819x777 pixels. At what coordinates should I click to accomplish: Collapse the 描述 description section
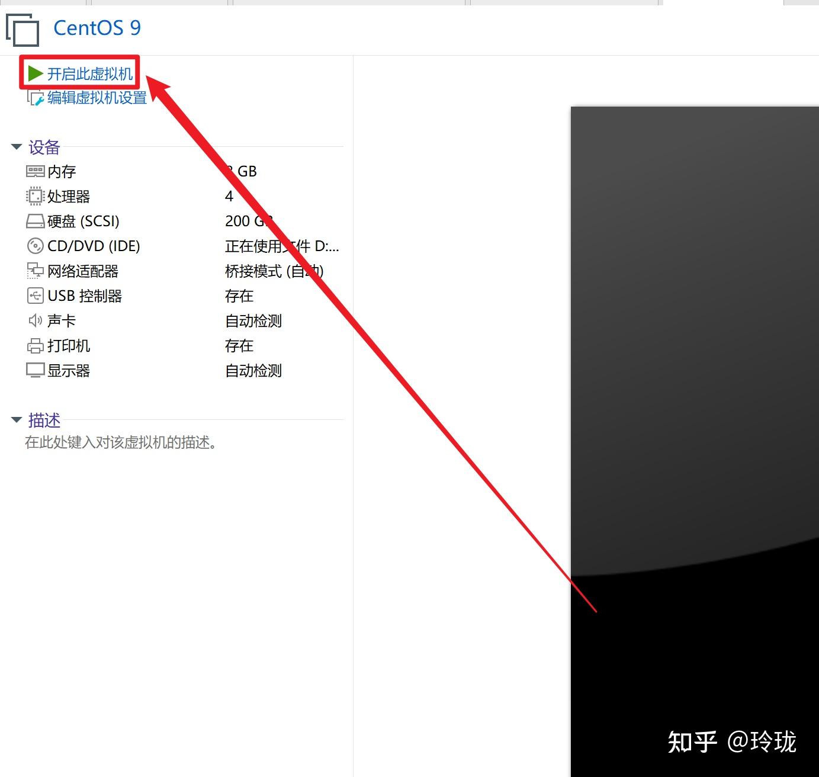[16, 419]
